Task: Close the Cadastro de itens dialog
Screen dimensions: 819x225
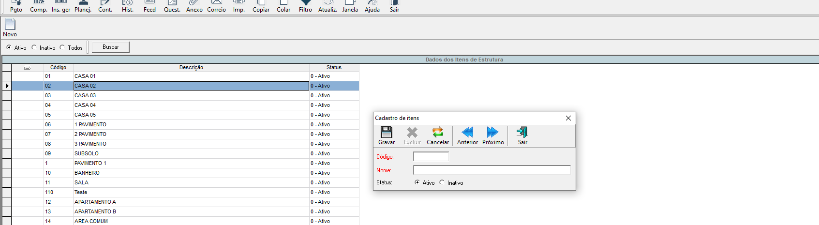Action: (x=568, y=118)
